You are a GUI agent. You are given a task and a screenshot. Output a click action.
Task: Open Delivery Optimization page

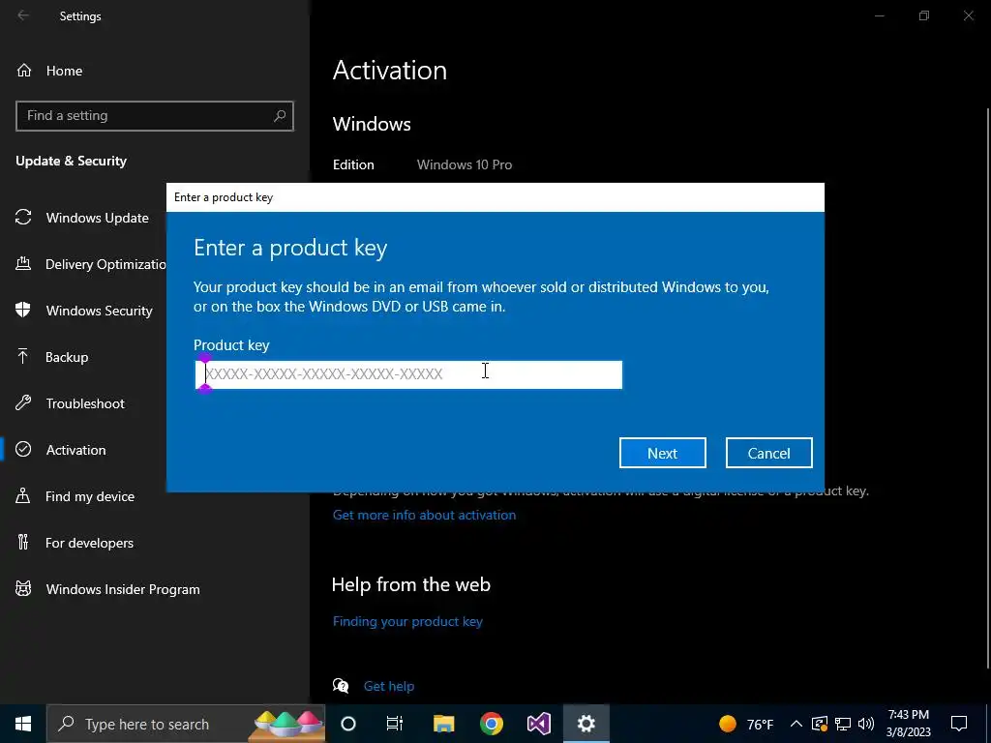coord(105,264)
